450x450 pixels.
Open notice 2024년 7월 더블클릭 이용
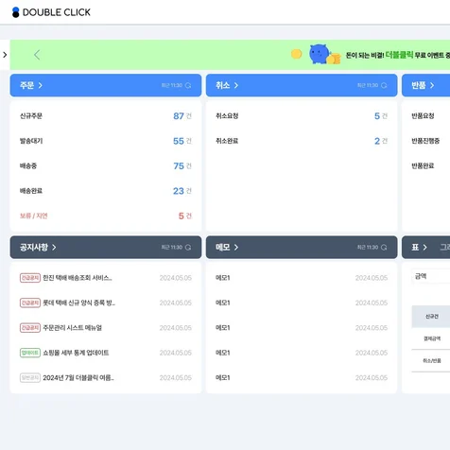click(x=78, y=377)
